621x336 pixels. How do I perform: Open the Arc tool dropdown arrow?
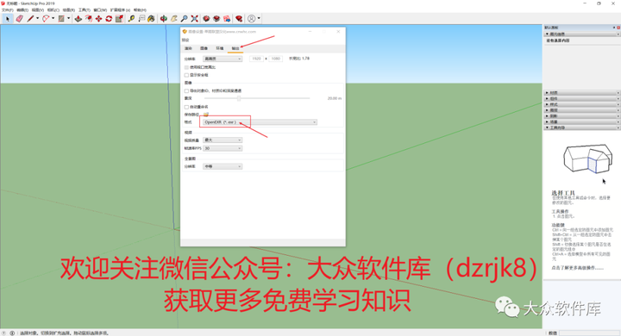pos(53,18)
